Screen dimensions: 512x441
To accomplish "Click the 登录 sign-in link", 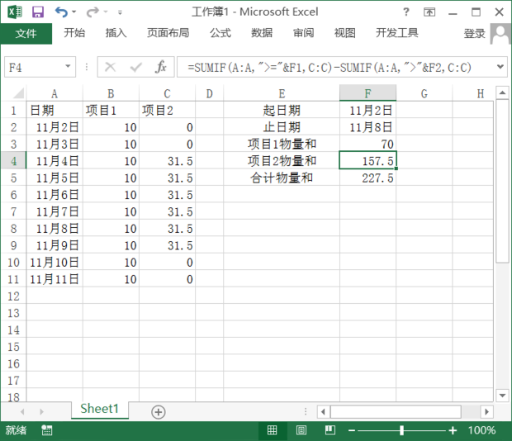I will pos(474,33).
